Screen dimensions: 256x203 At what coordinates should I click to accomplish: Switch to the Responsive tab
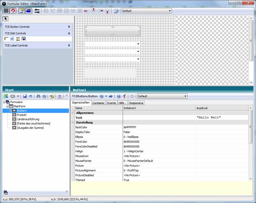click(x=136, y=103)
